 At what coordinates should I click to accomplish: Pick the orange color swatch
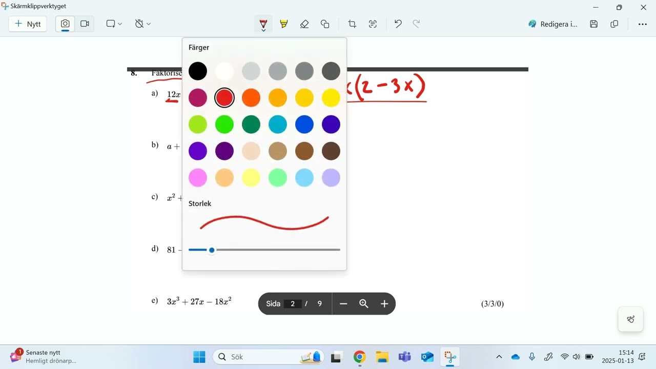point(251,98)
